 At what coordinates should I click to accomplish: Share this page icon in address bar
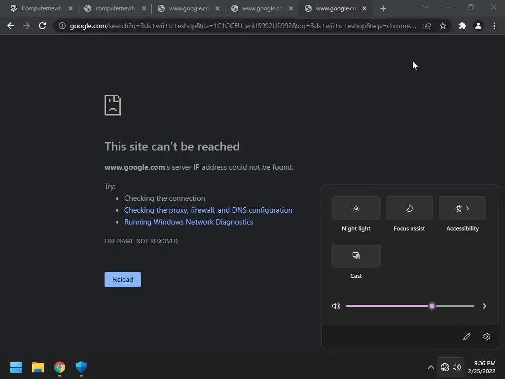(x=427, y=26)
